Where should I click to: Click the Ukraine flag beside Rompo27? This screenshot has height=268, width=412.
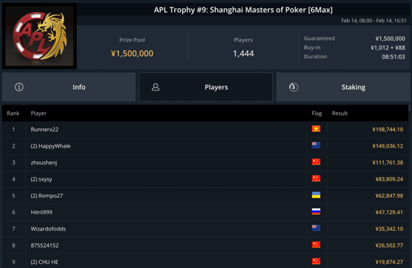pyautogui.click(x=316, y=195)
